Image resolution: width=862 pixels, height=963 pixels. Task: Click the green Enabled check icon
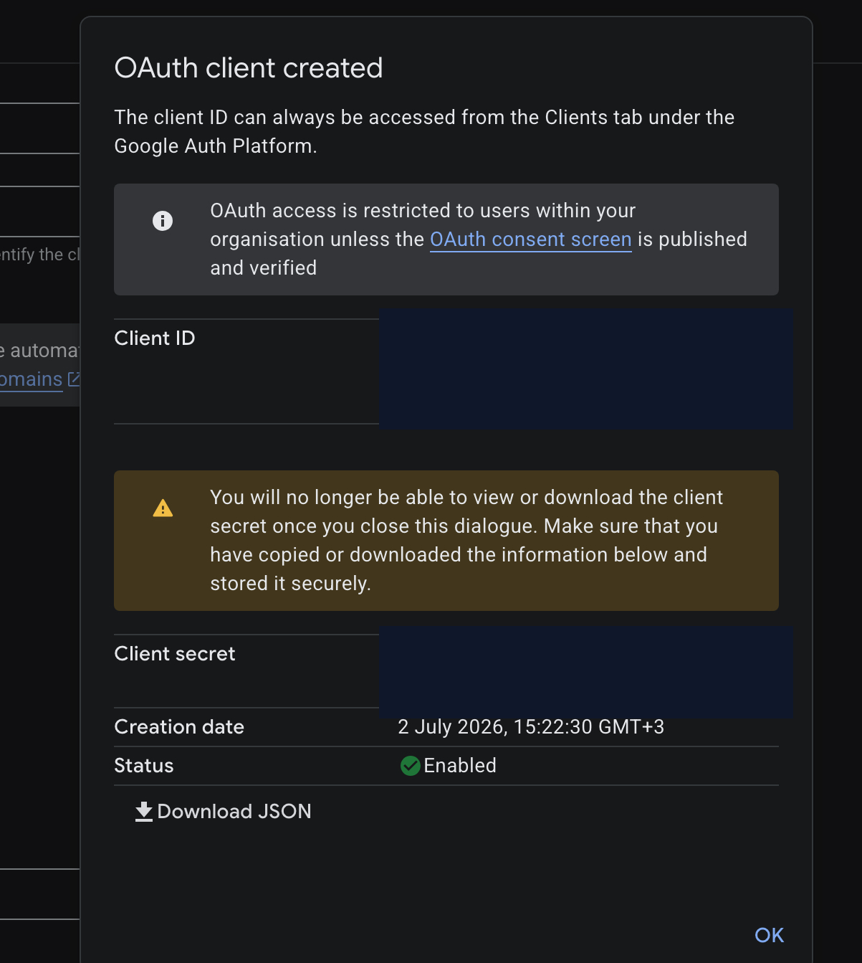pyautogui.click(x=411, y=766)
